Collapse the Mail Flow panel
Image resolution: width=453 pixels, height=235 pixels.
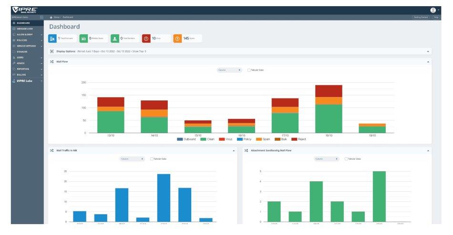tap(428, 62)
